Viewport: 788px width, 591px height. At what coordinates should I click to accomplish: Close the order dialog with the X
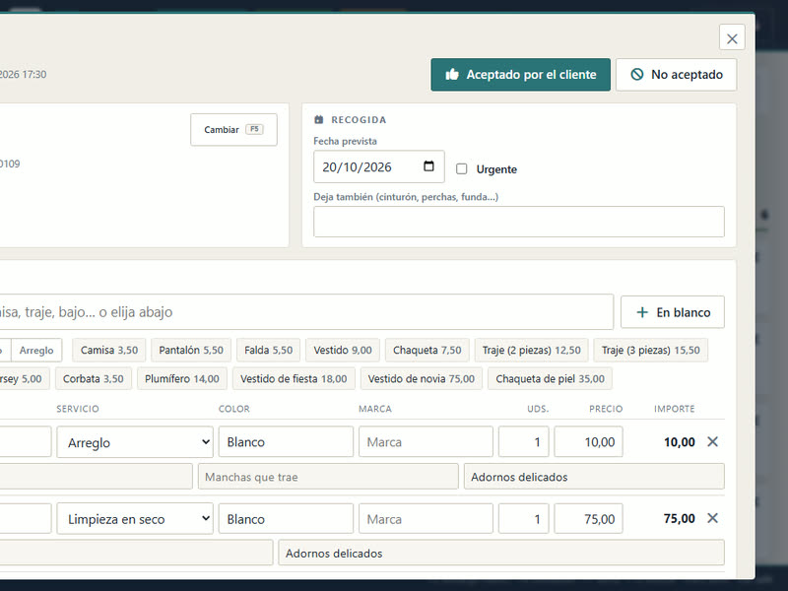click(x=732, y=37)
